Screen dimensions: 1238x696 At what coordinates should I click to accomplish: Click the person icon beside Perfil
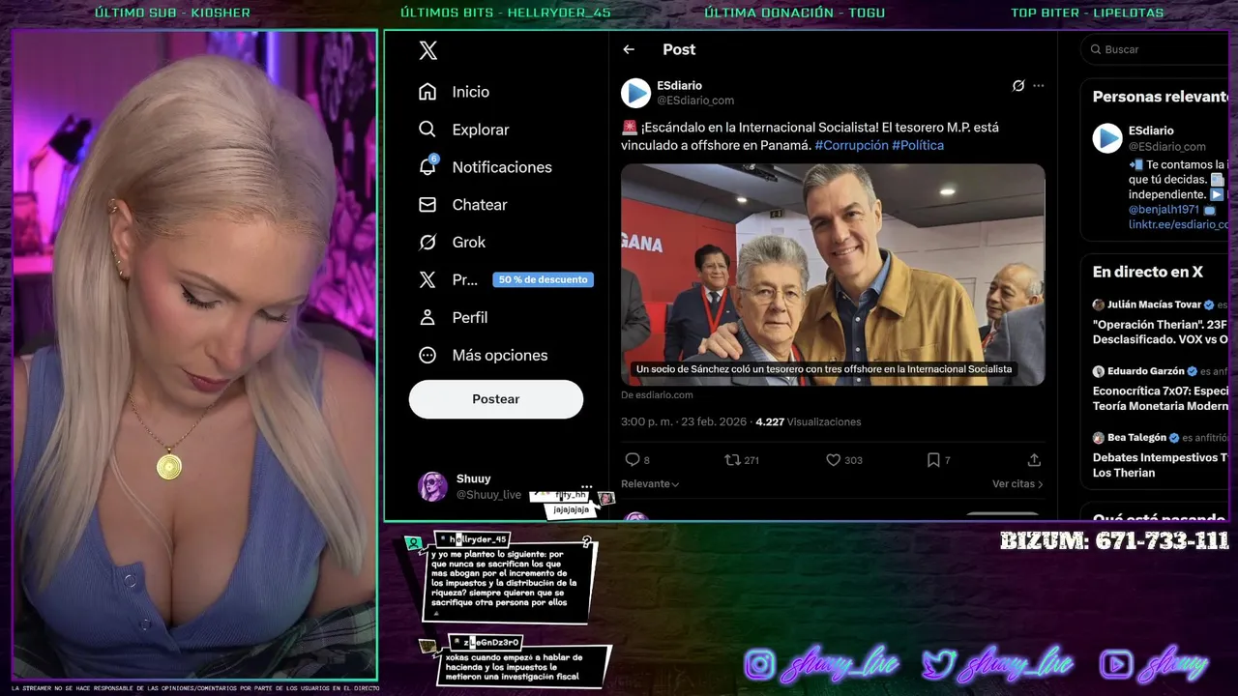pos(427,318)
